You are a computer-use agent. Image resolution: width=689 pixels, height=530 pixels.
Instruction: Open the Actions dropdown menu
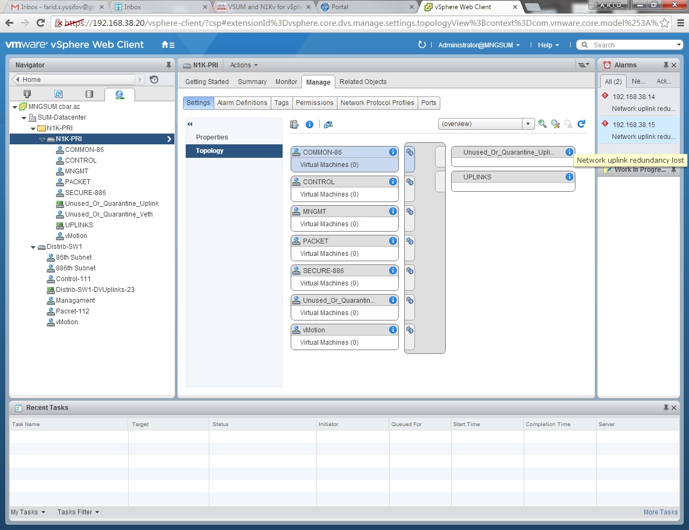tap(244, 65)
